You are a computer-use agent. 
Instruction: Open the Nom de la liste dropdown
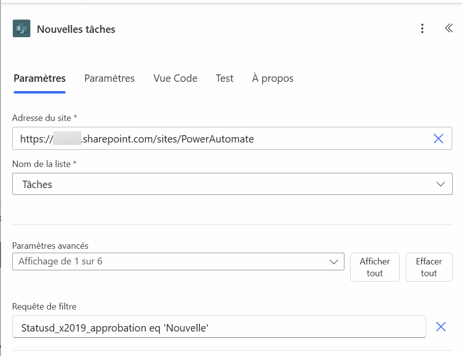pos(232,184)
